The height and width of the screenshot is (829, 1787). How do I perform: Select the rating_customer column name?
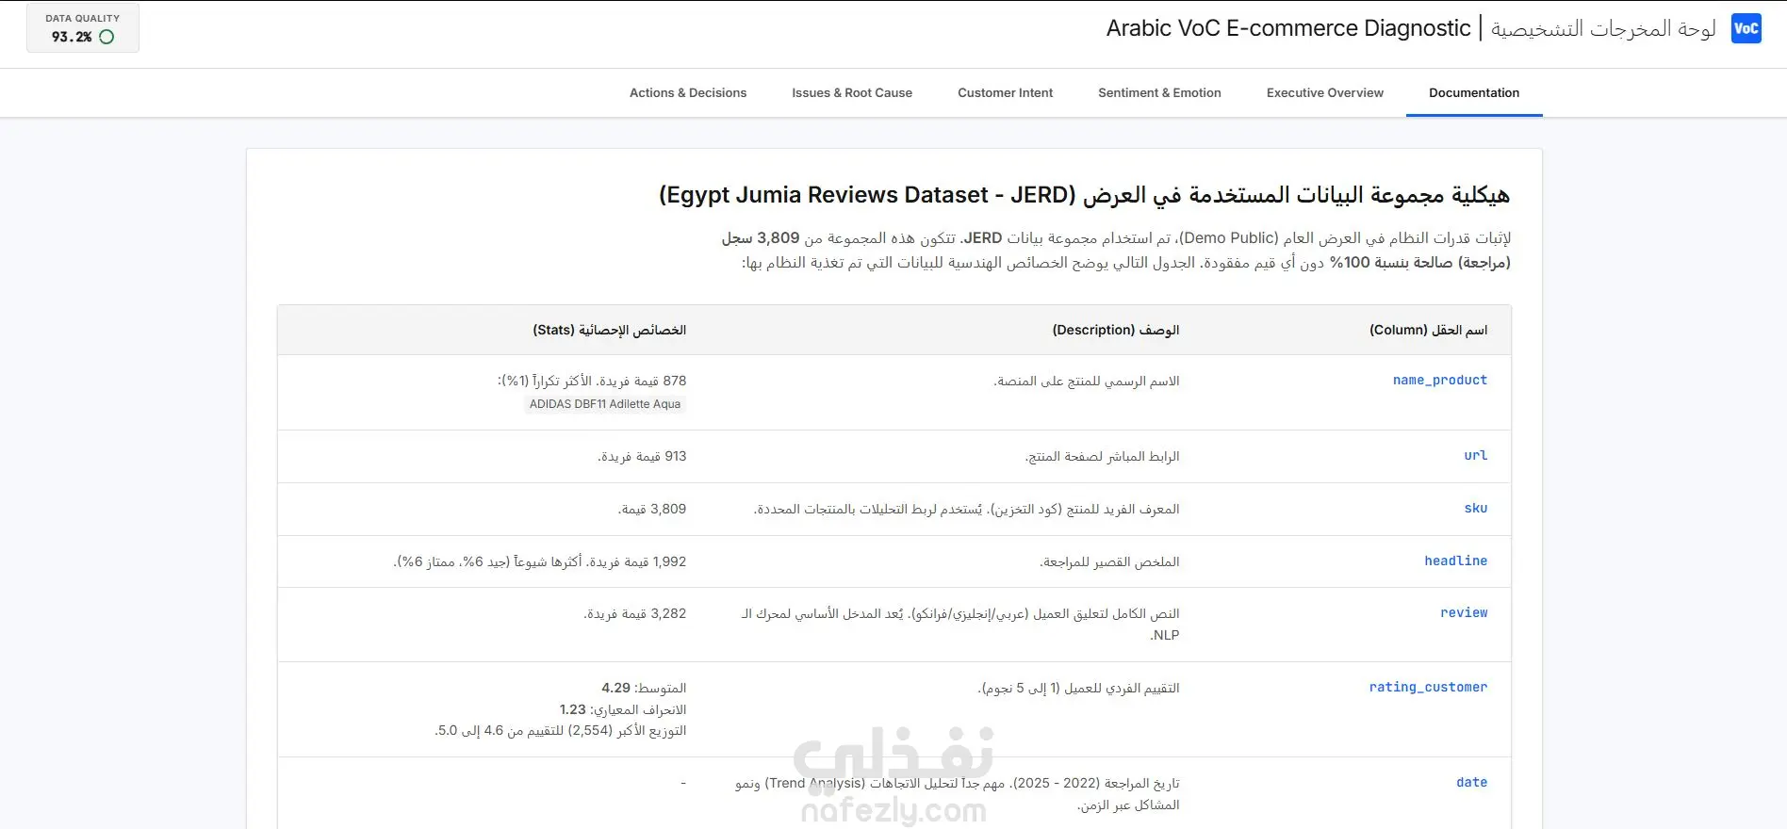tap(1428, 688)
